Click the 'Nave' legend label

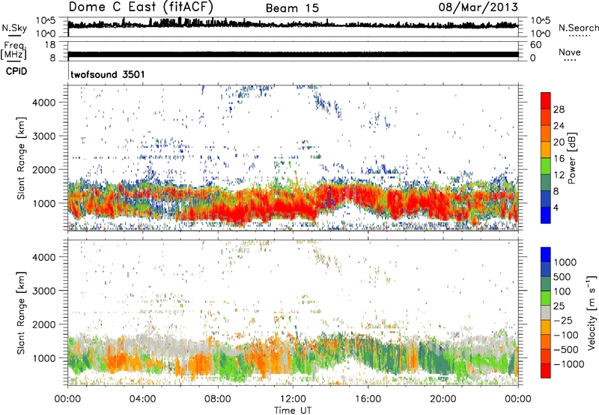[x=570, y=52]
